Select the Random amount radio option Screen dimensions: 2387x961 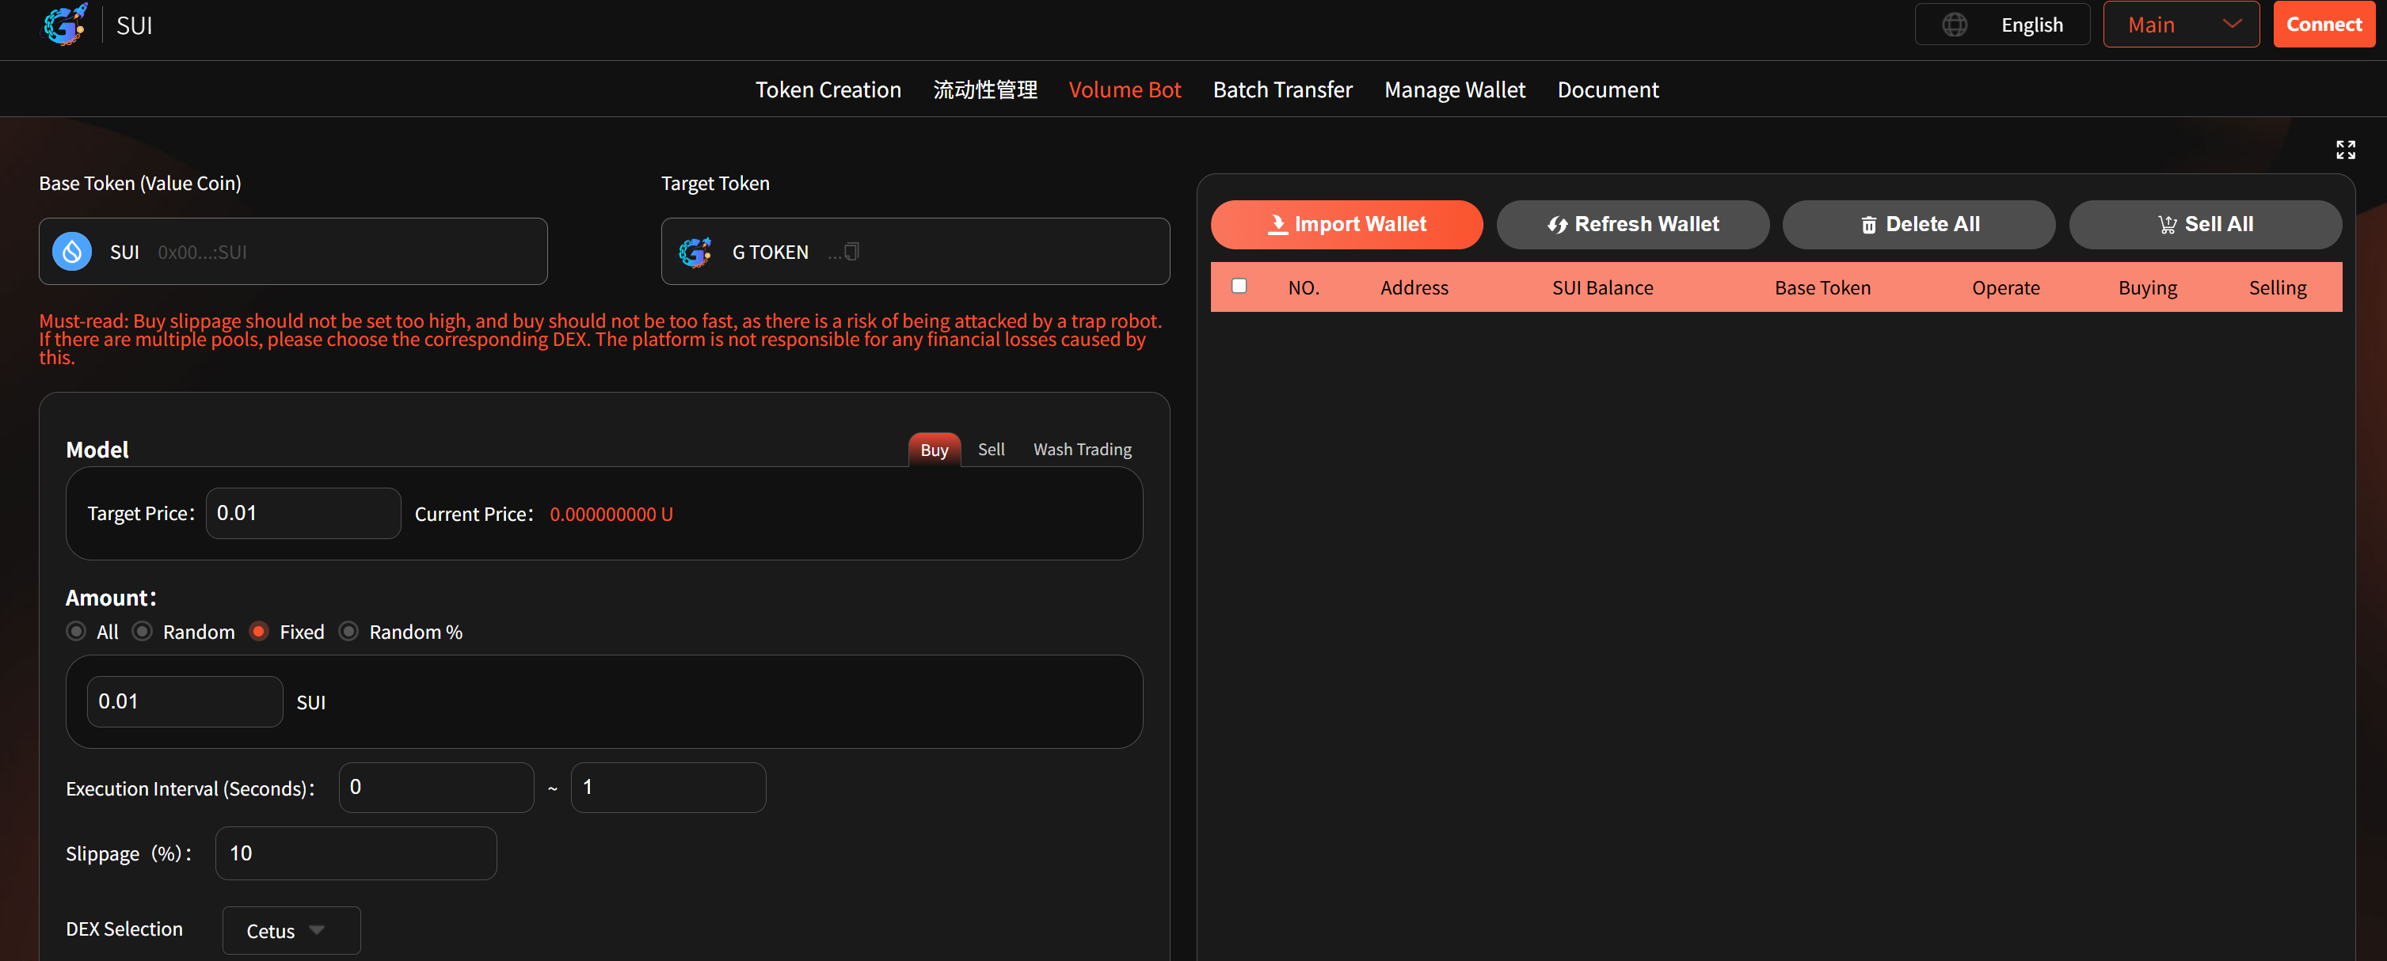[142, 632]
